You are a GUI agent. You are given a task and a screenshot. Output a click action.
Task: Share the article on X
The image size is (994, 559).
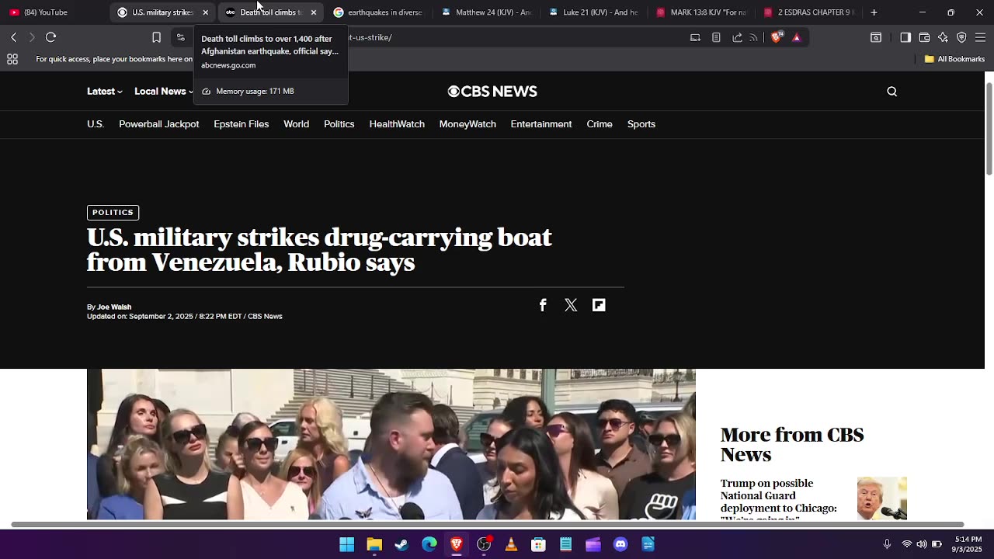pos(571,305)
